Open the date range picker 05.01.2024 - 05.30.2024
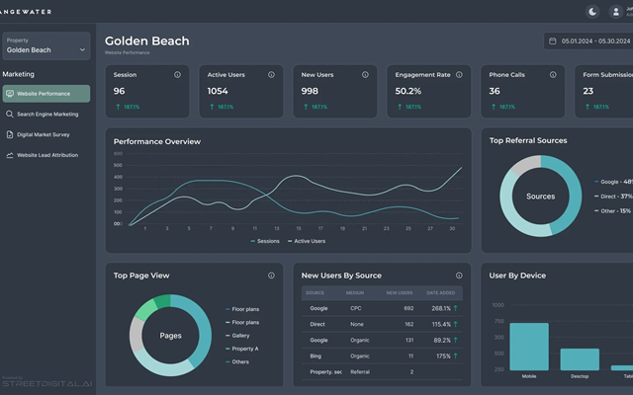Image resolution: width=633 pixels, height=395 pixels. tap(588, 41)
